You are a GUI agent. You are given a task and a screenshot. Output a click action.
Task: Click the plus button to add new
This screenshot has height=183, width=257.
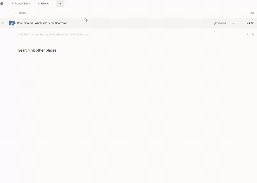60,4
